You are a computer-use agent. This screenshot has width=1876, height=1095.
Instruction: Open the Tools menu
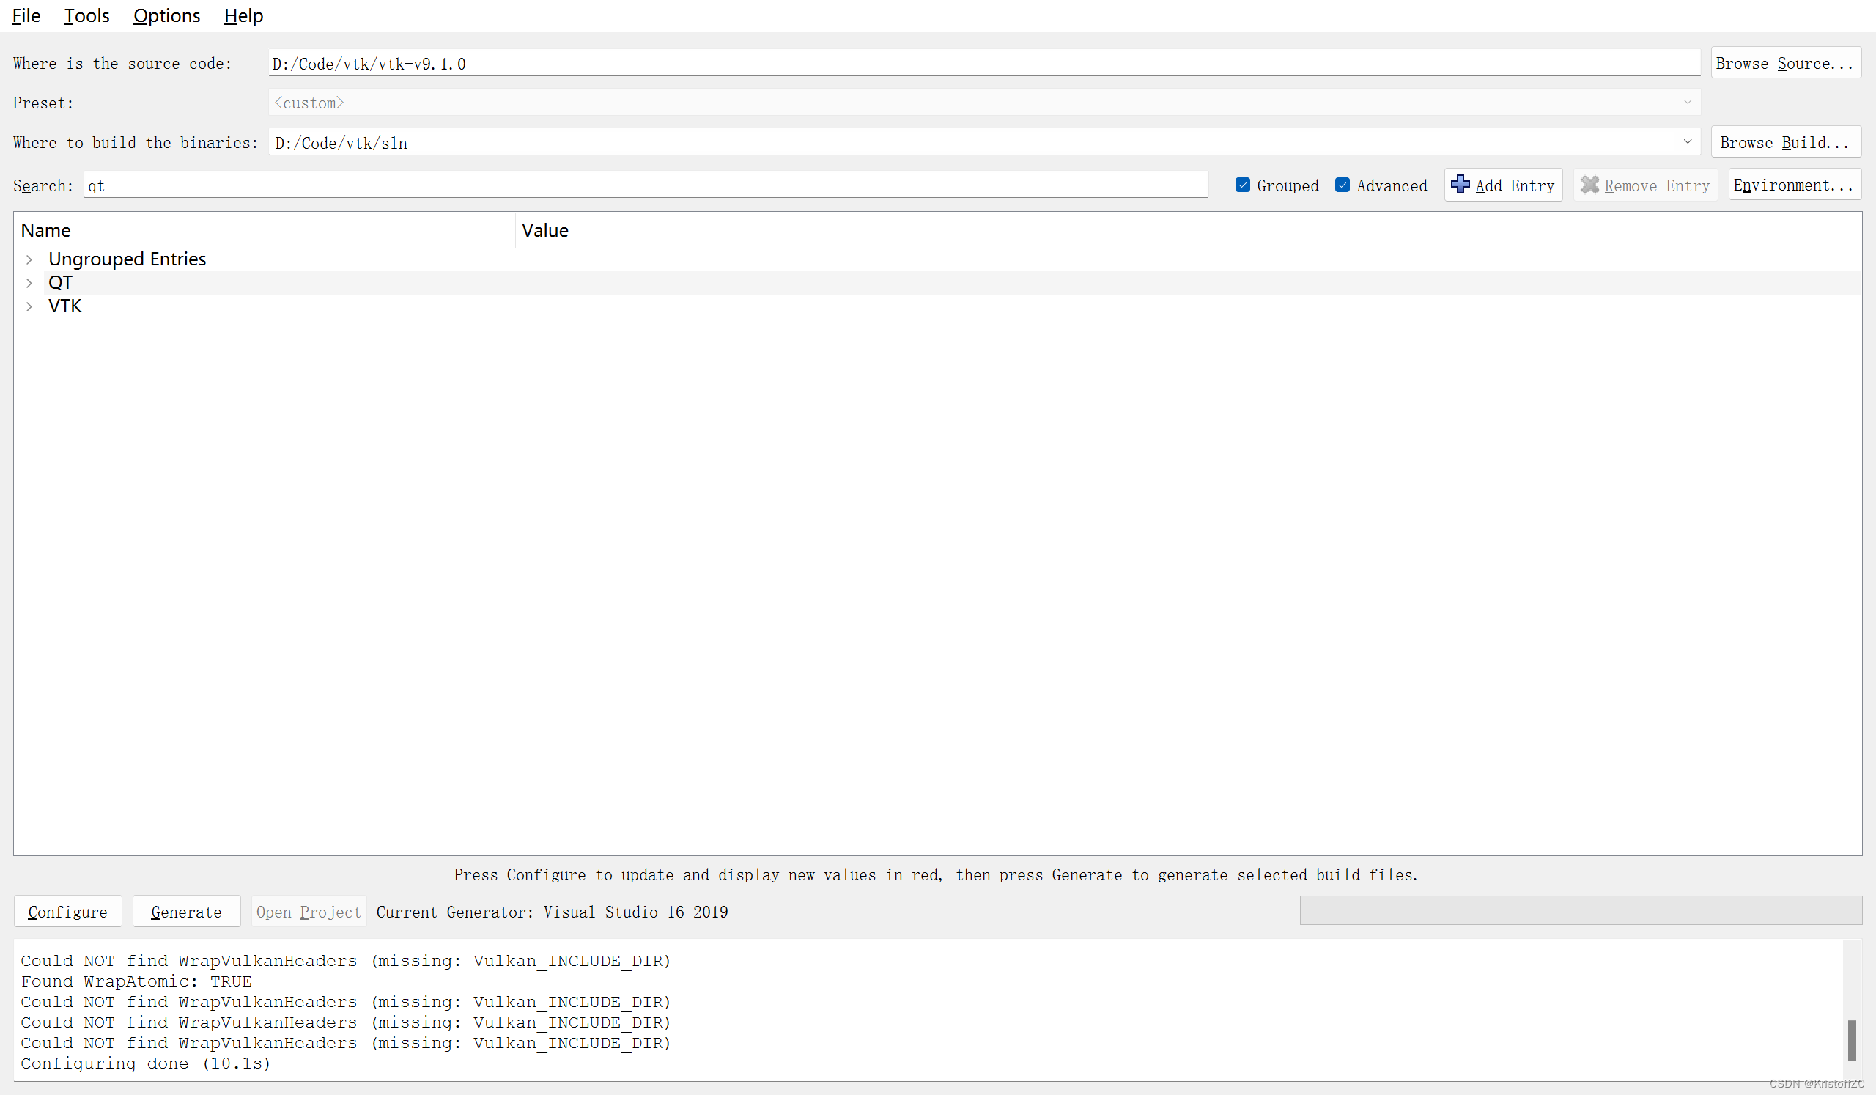[x=86, y=15]
